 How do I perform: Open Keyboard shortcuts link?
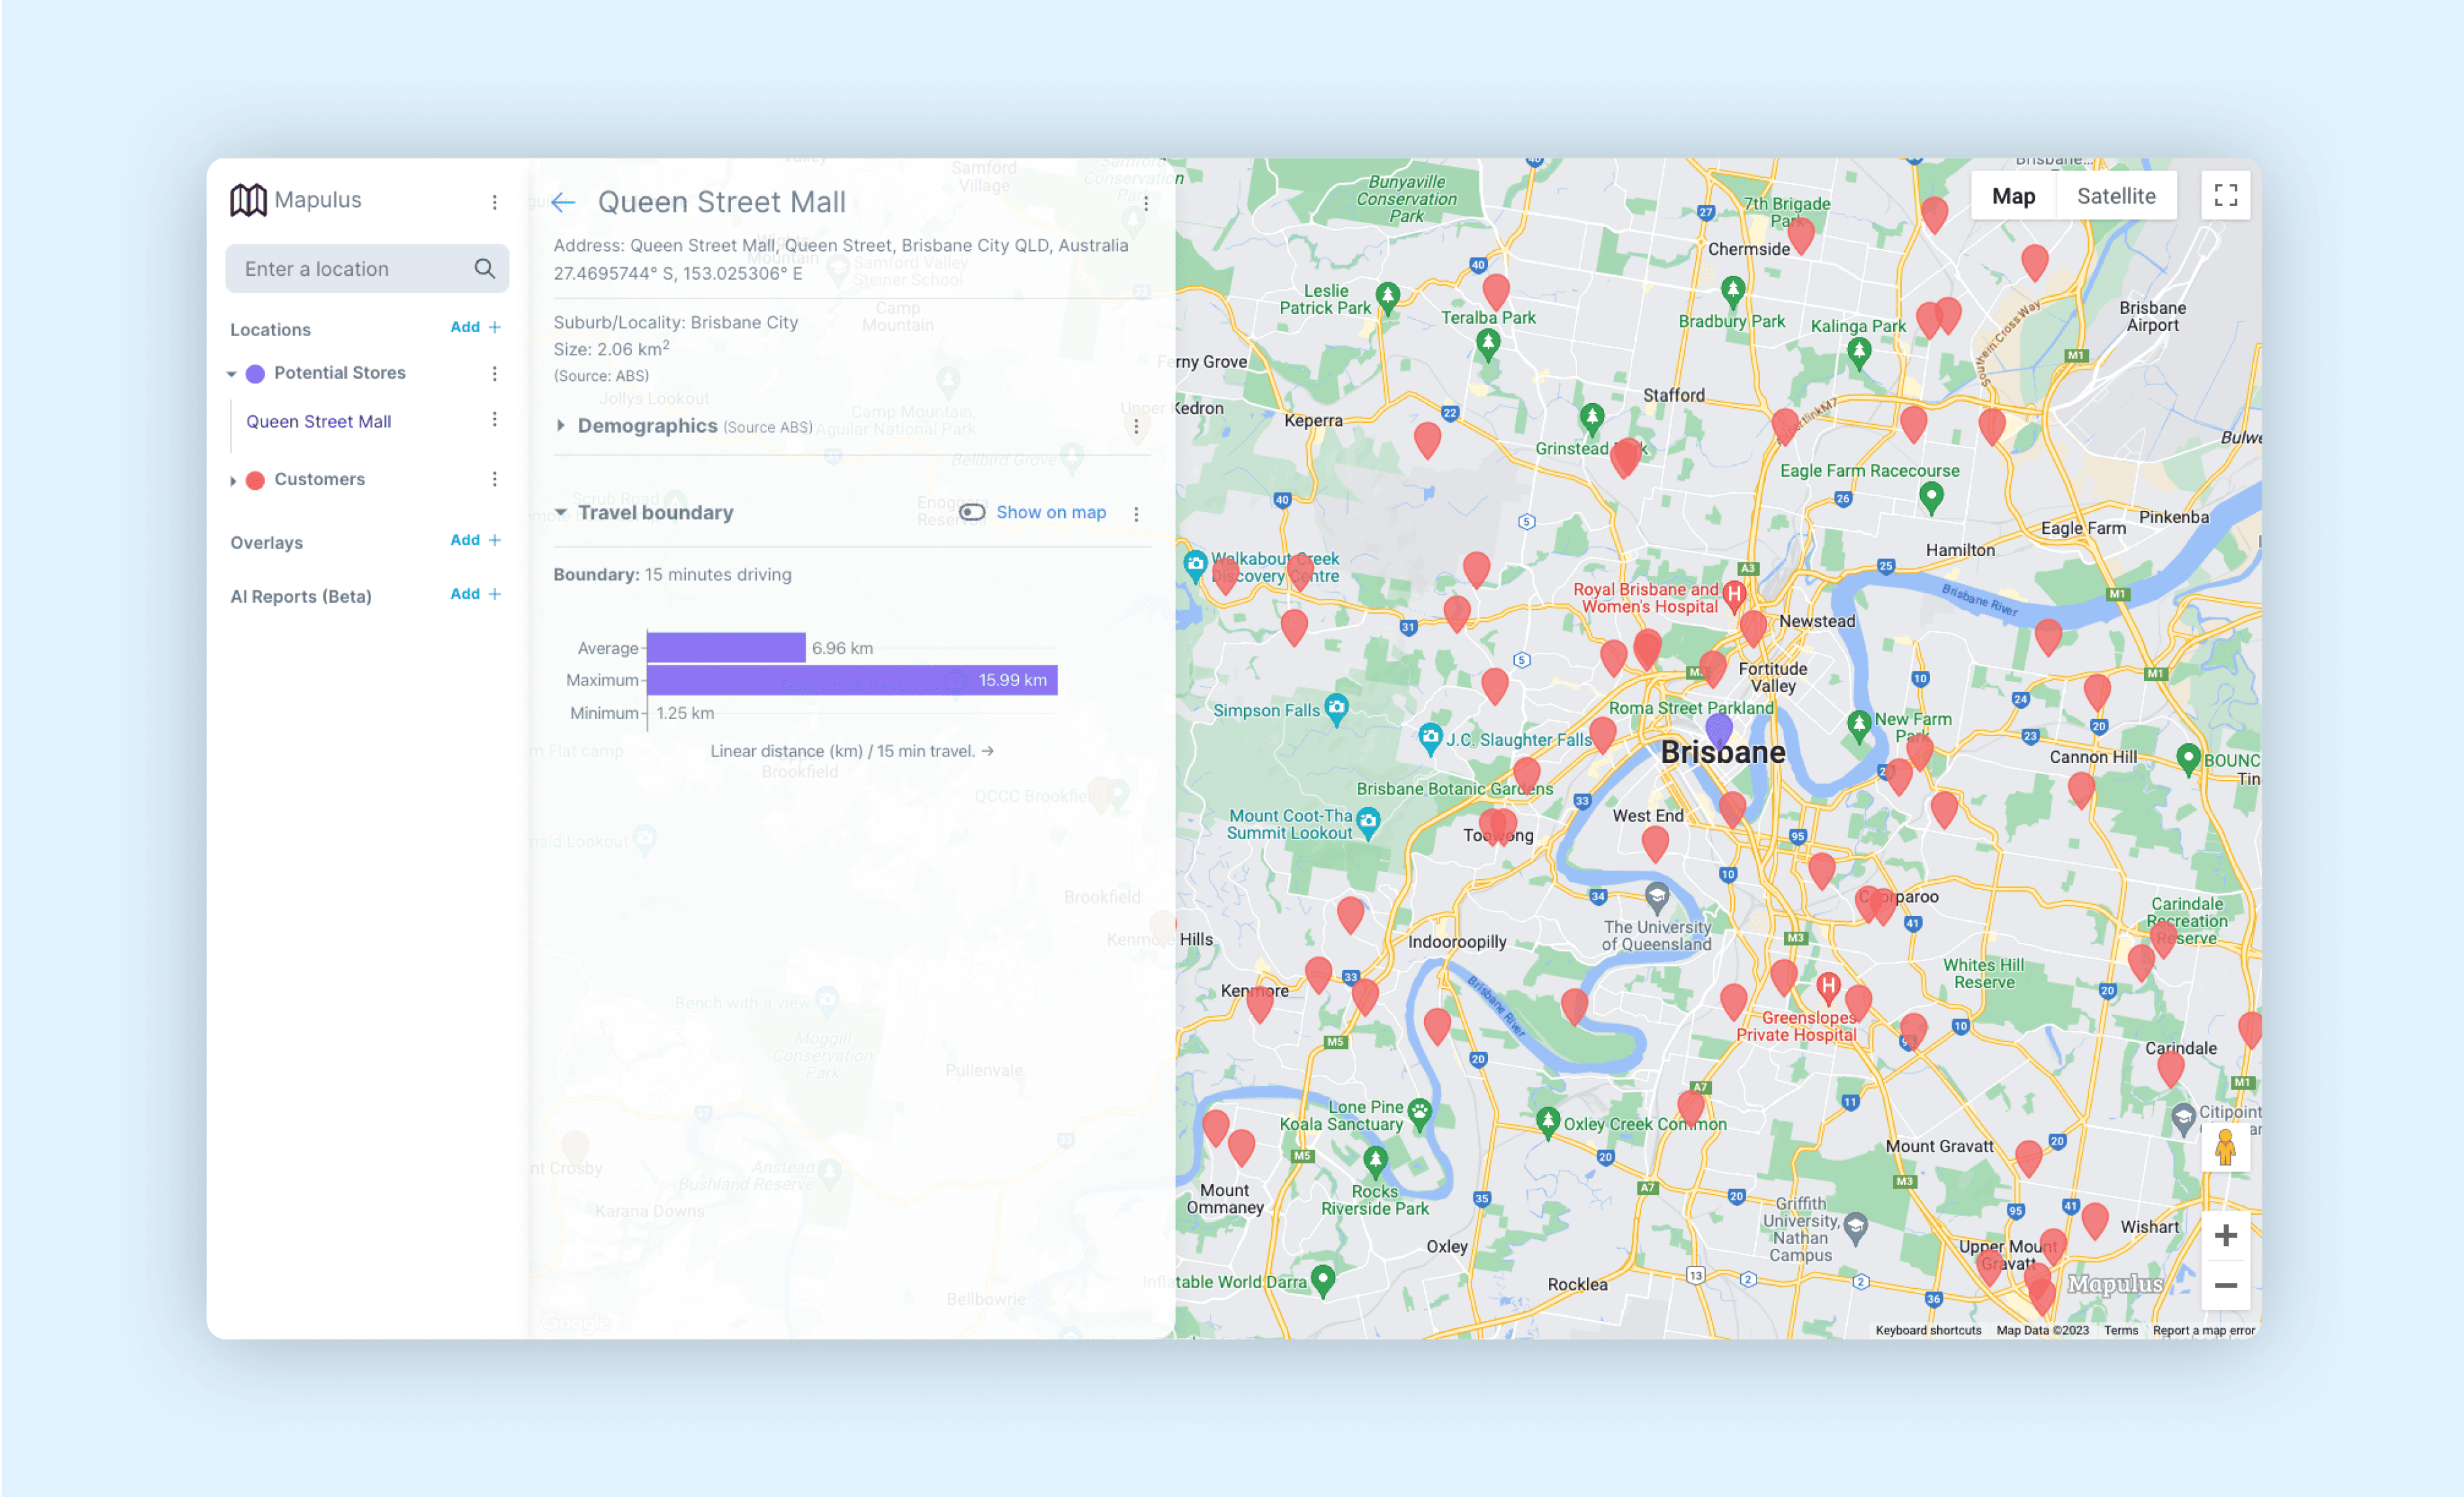click(x=1928, y=1330)
